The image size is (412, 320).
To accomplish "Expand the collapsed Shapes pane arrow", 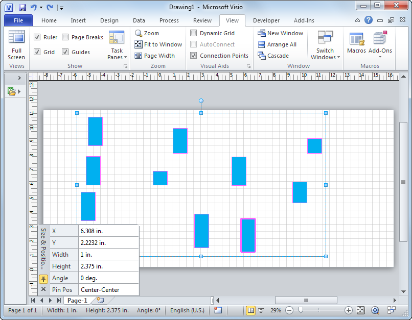I will [x=19, y=78].
